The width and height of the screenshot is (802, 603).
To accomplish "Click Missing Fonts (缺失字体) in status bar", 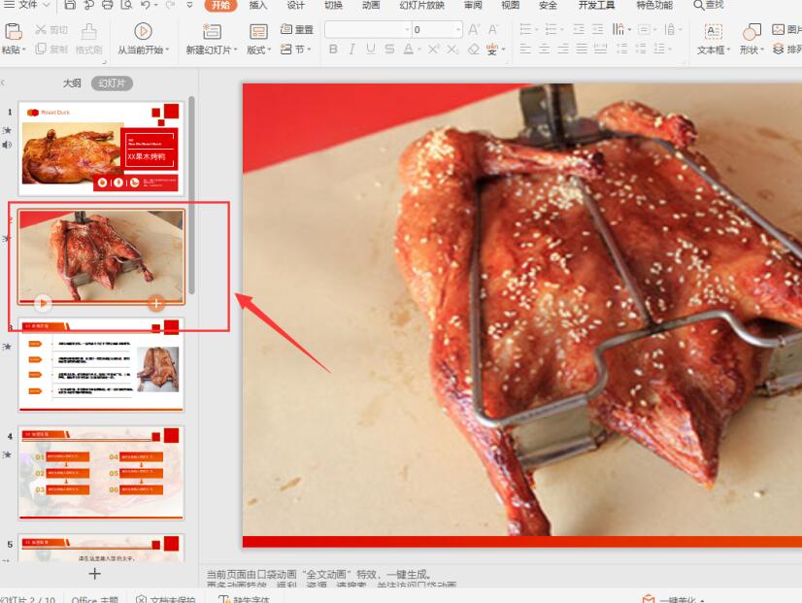I will 244,599.
